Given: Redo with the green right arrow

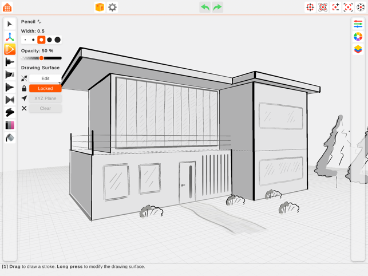Looking at the screenshot, I should [217, 7].
